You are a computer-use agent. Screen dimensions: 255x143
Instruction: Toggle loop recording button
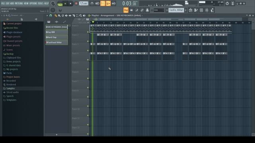tap(114, 4)
